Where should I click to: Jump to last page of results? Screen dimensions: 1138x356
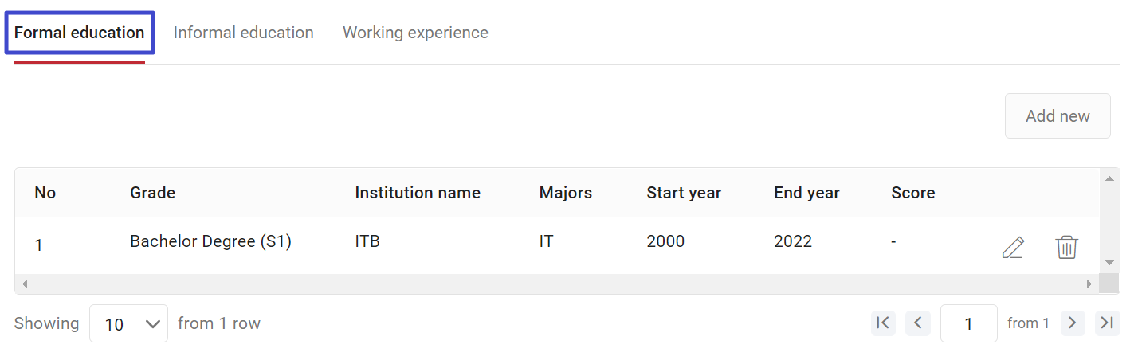(1107, 323)
